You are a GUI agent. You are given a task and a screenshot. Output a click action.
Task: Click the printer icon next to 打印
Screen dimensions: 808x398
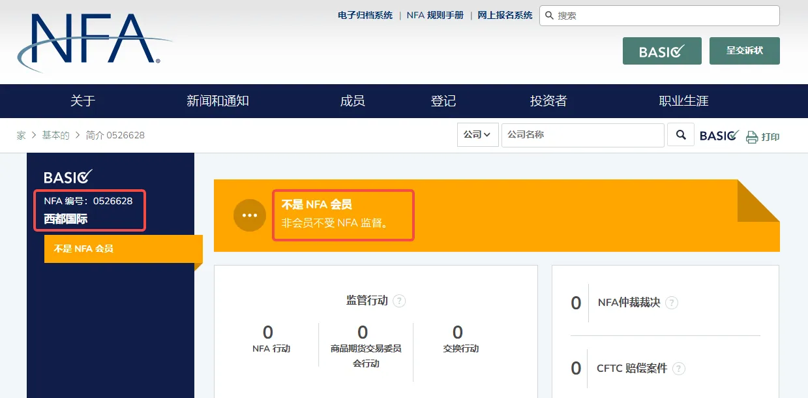click(x=752, y=137)
